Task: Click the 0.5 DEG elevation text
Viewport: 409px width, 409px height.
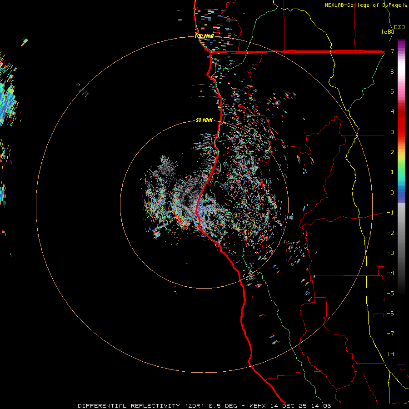Action: coord(223,406)
